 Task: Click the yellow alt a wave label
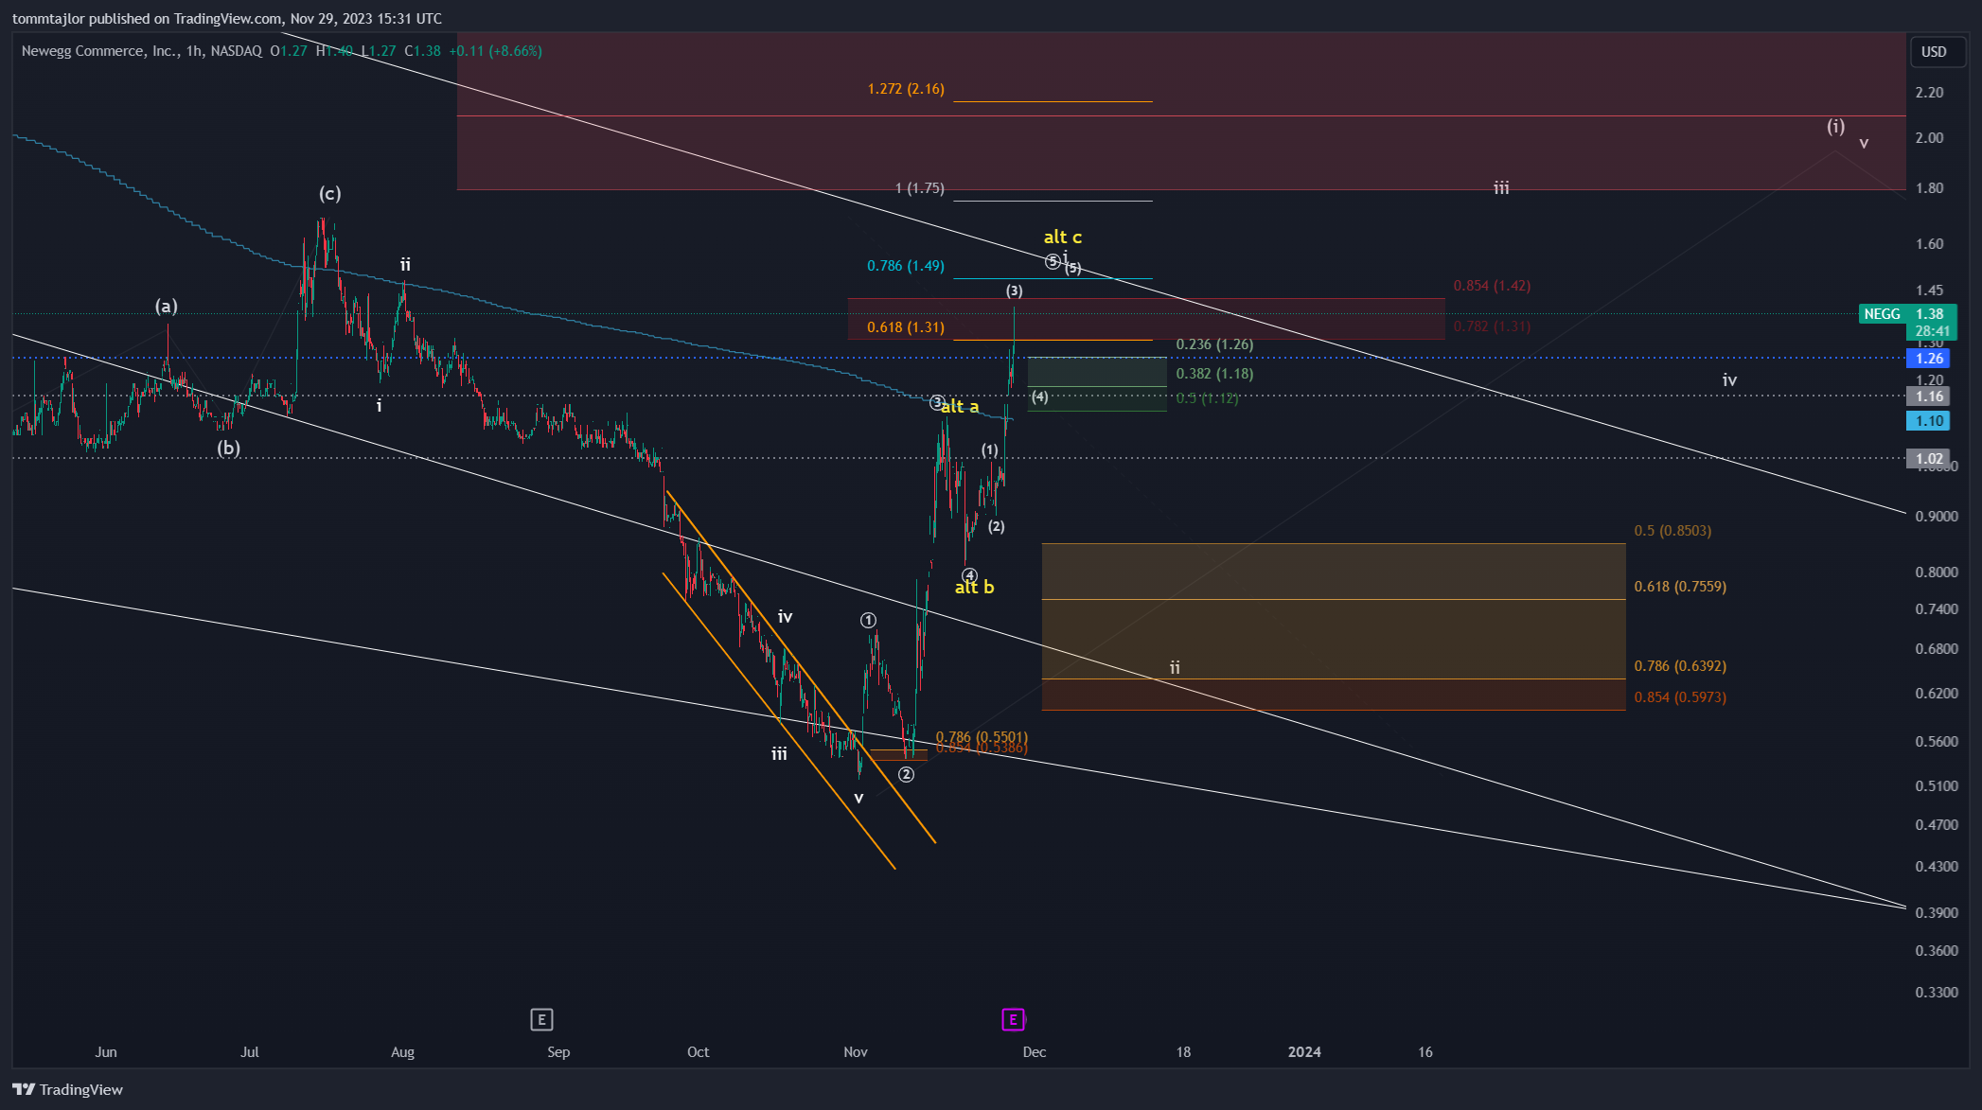coord(961,407)
